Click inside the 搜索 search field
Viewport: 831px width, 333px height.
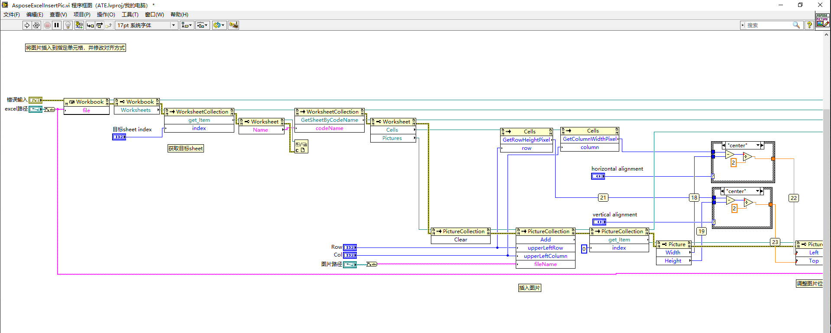768,25
